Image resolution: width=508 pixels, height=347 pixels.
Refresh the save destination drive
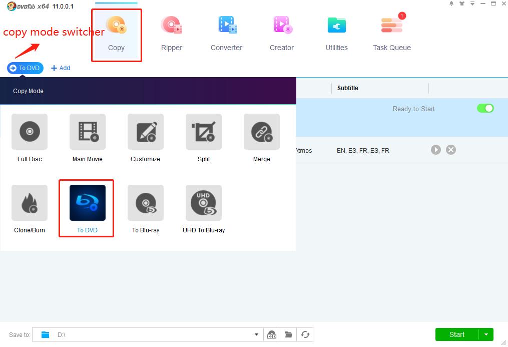tap(305, 334)
